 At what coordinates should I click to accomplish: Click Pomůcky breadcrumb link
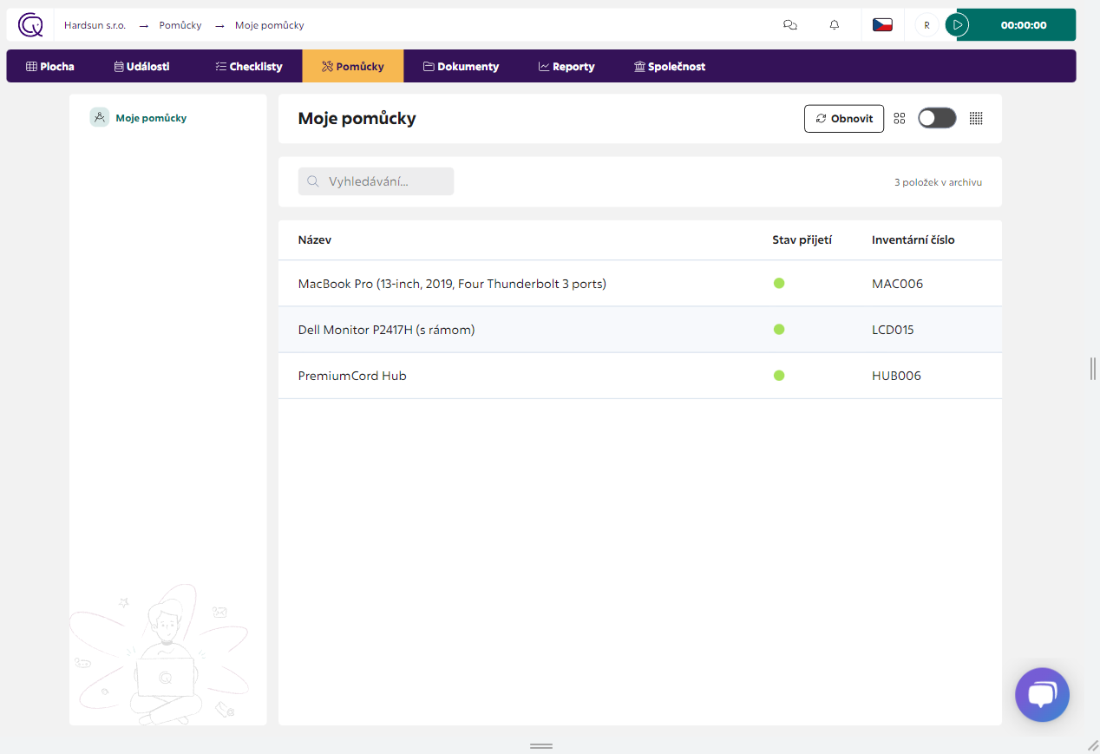(180, 25)
